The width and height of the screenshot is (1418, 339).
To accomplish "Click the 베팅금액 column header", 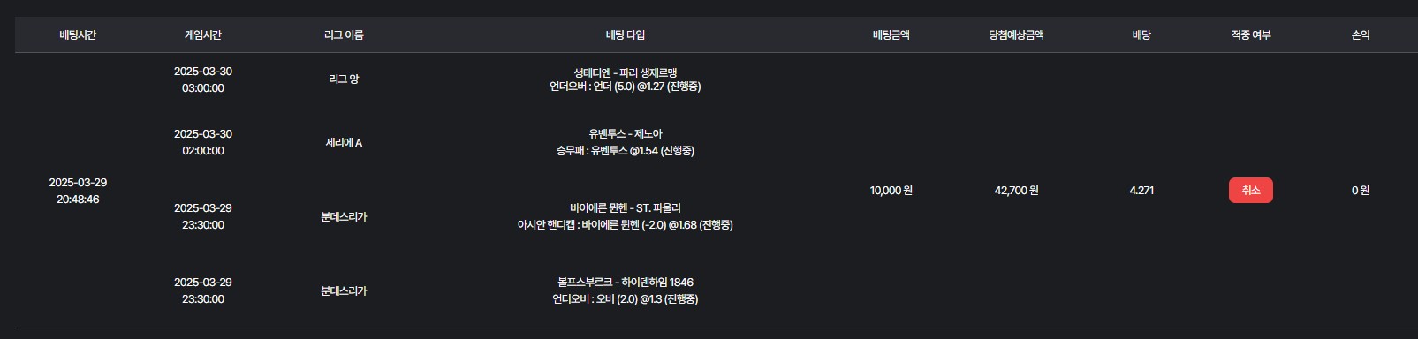I will tap(891, 34).
